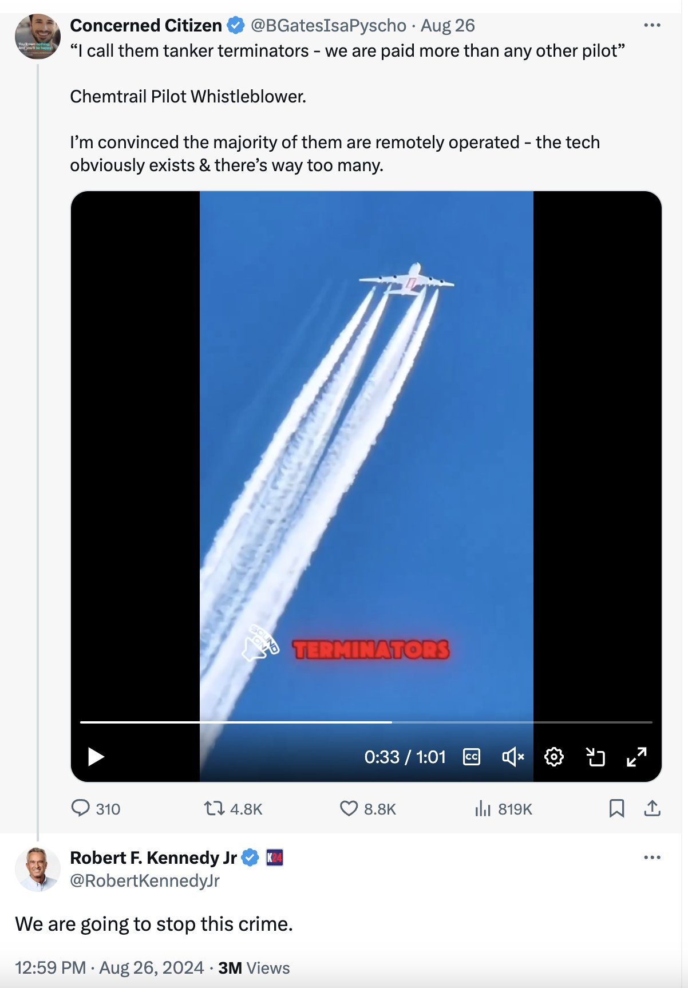Screen dimensions: 688x988
Task: Enable picture-in-picture for the video
Action: click(x=595, y=757)
